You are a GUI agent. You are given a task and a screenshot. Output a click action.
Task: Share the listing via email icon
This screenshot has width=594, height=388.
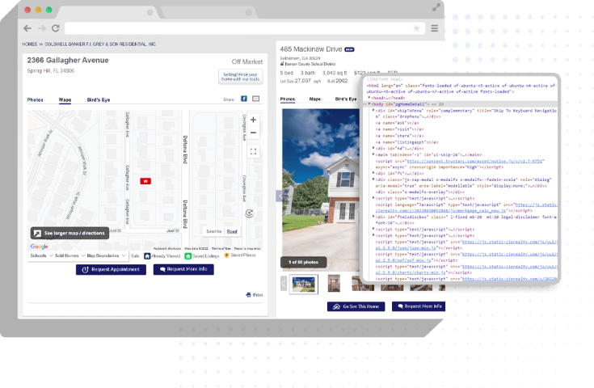point(256,99)
